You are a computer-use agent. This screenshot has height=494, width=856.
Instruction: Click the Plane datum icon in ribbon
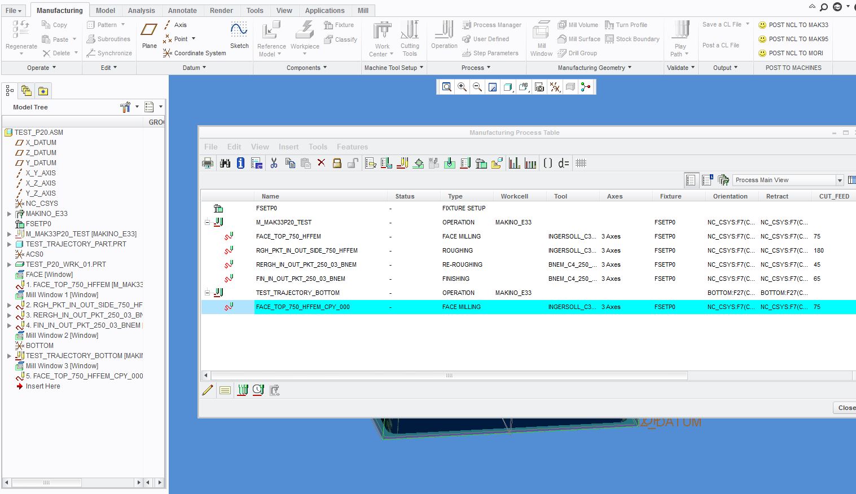(x=150, y=36)
